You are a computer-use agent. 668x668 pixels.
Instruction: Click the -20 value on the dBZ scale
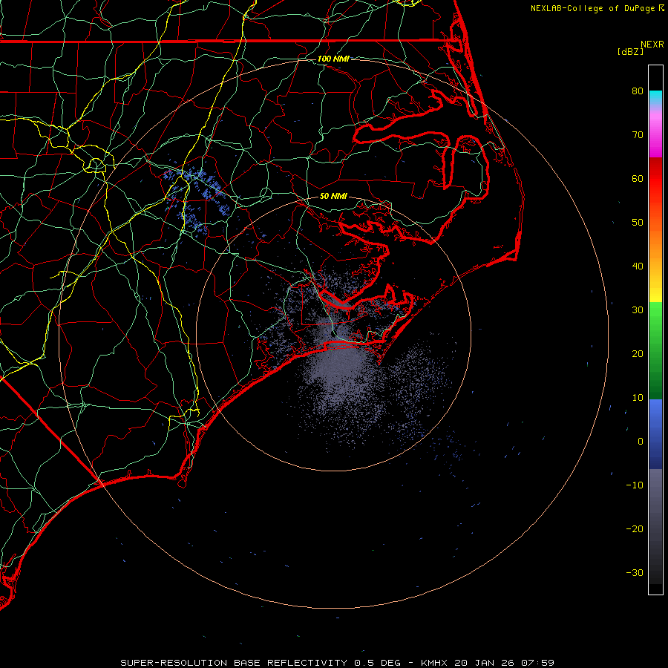tap(635, 528)
